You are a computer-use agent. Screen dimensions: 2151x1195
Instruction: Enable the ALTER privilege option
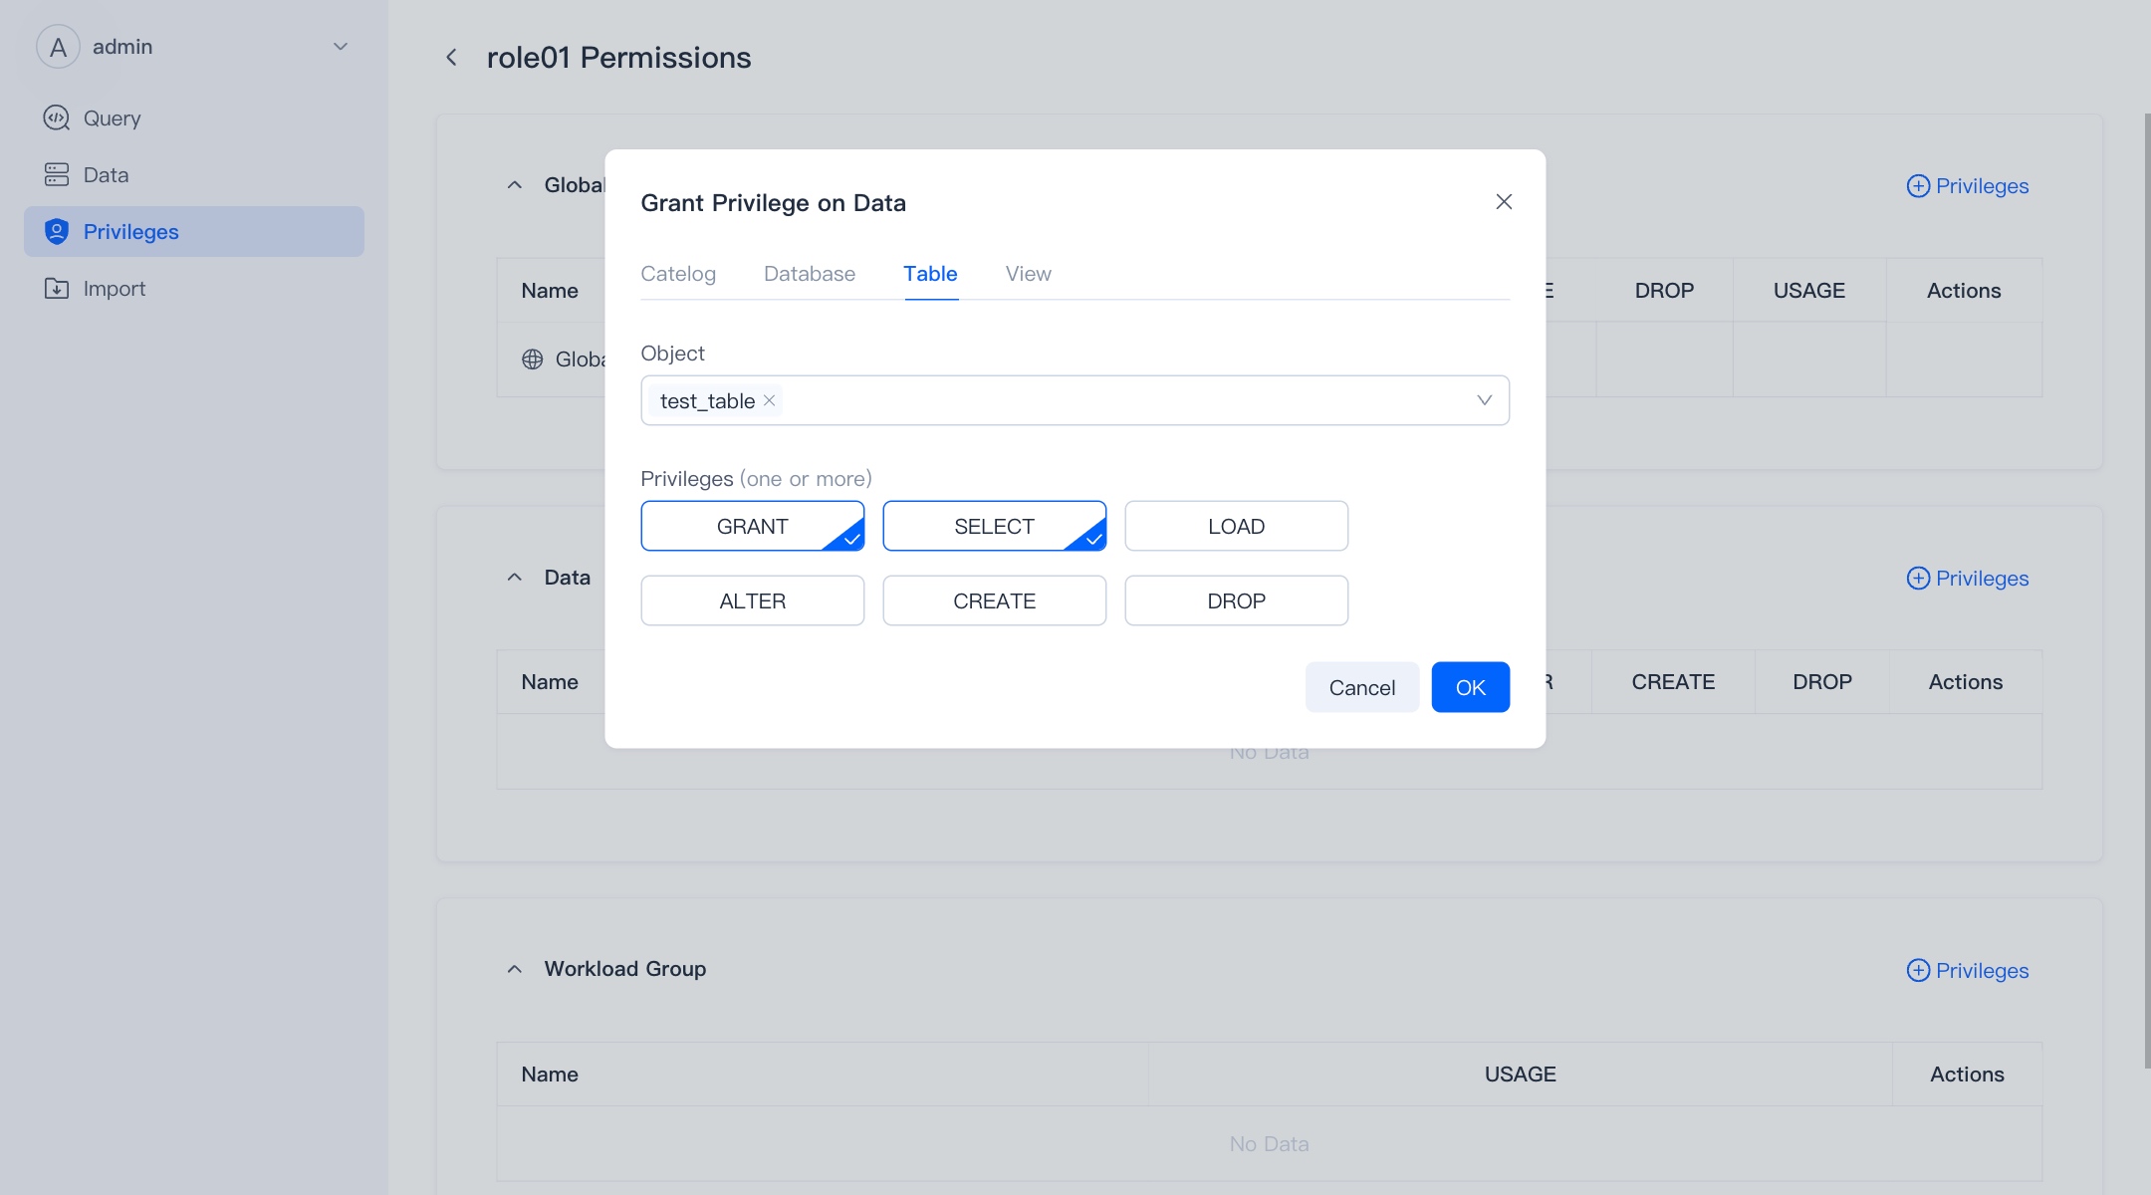[x=752, y=600]
